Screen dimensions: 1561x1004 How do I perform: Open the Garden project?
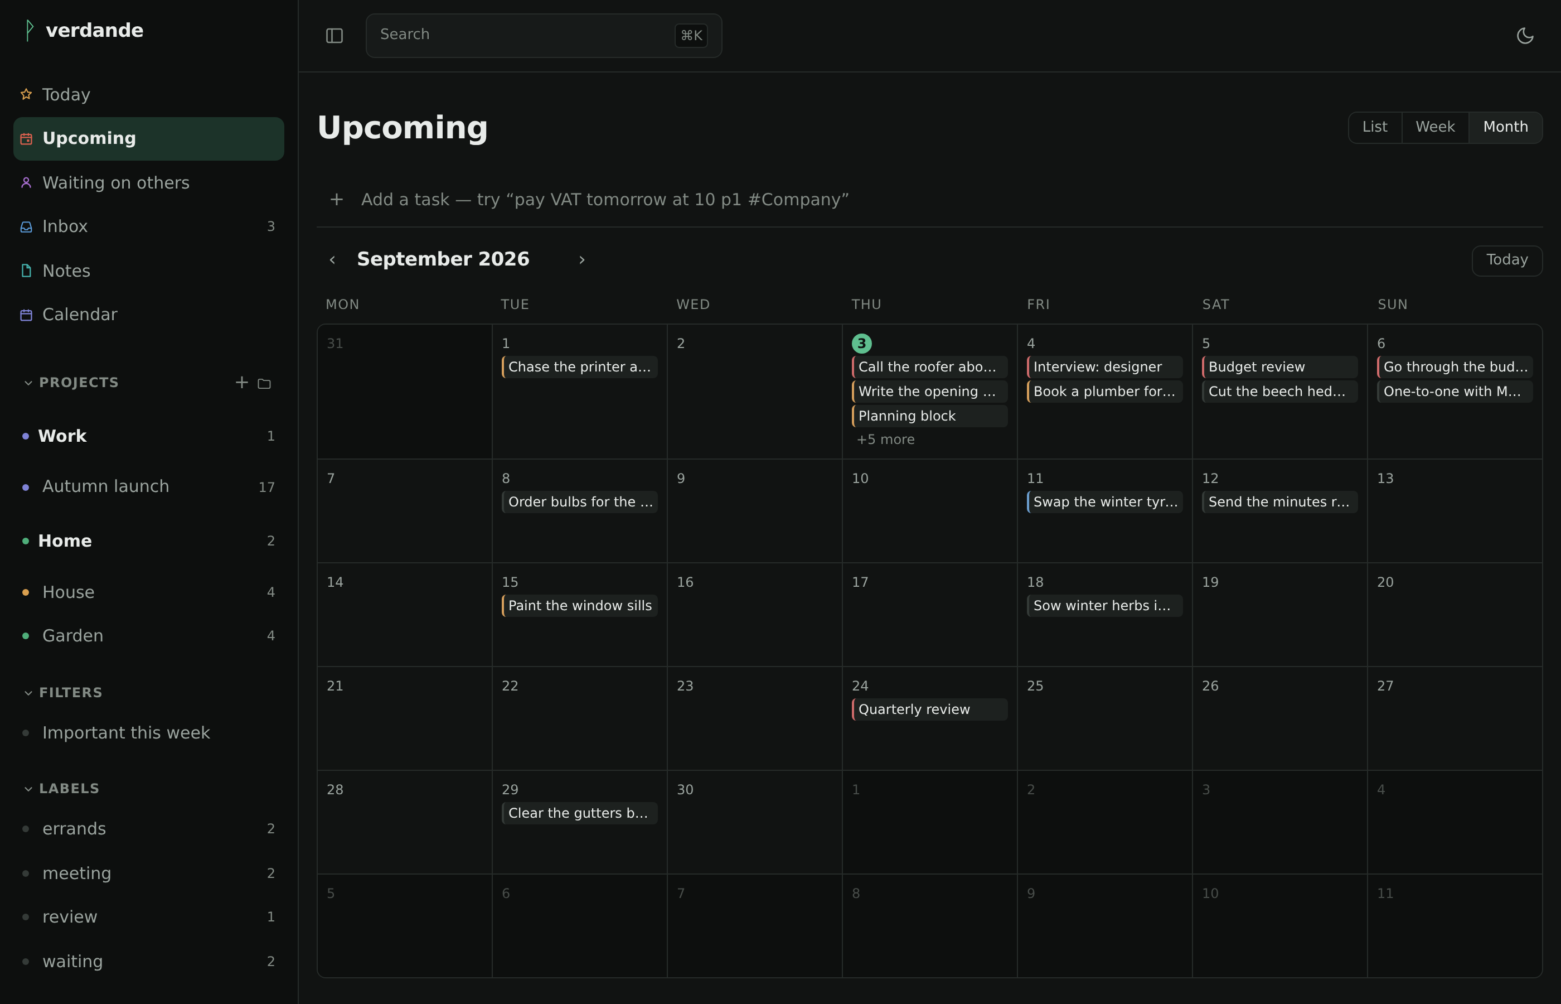148,636
